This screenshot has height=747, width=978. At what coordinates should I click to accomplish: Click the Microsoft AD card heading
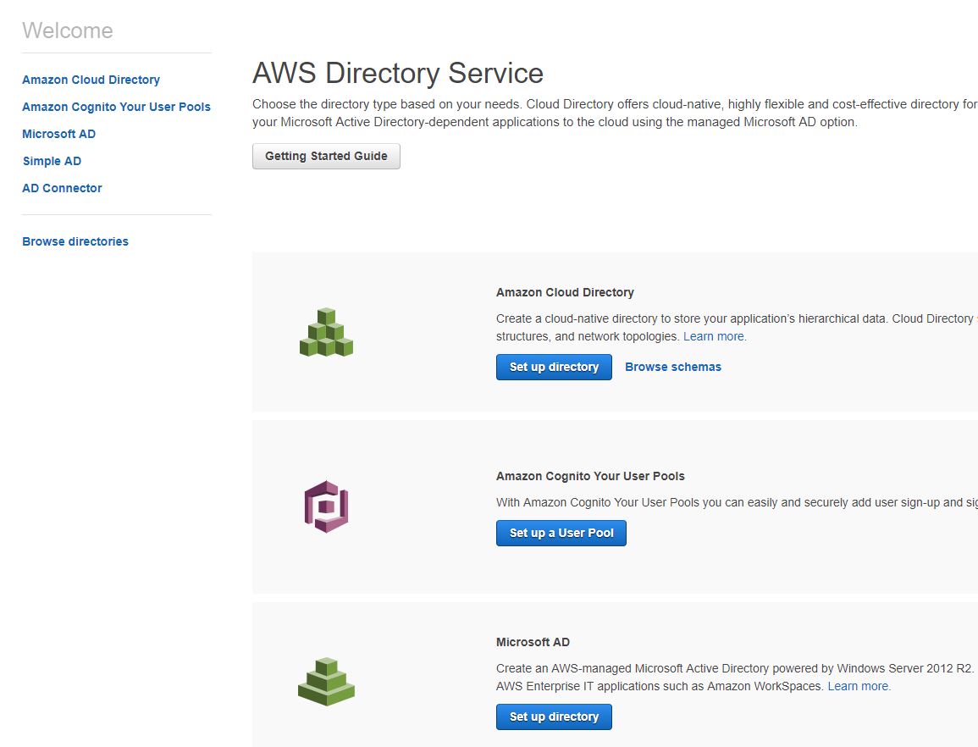tap(533, 642)
